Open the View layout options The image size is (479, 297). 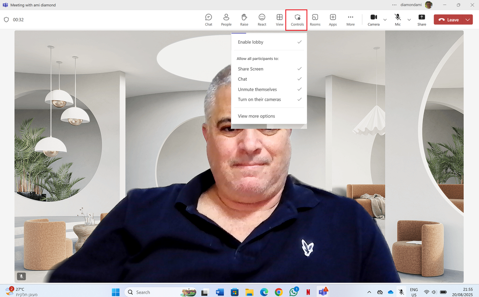pos(280,20)
